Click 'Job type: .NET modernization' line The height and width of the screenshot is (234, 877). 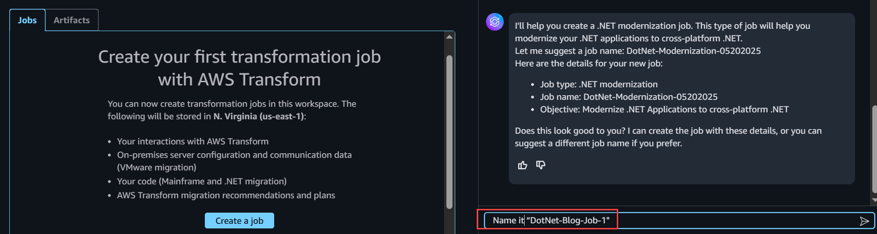599,84
